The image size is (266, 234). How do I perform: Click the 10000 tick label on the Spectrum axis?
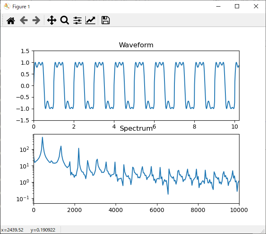(x=239, y=210)
